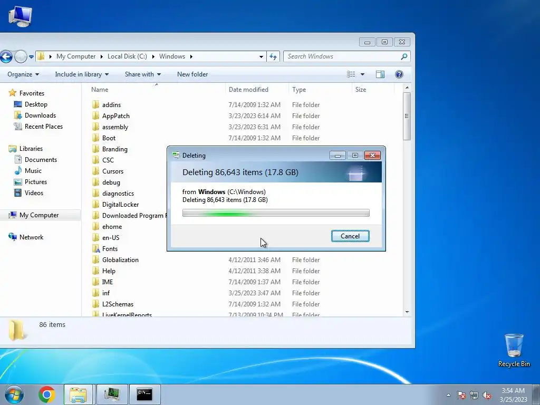The width and height of the screenshot is (540, 405).
Task: Open the recent pages dropdown arrow
Action: (31, 56)
